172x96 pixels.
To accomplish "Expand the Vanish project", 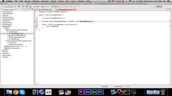I will tap(2, 54).
